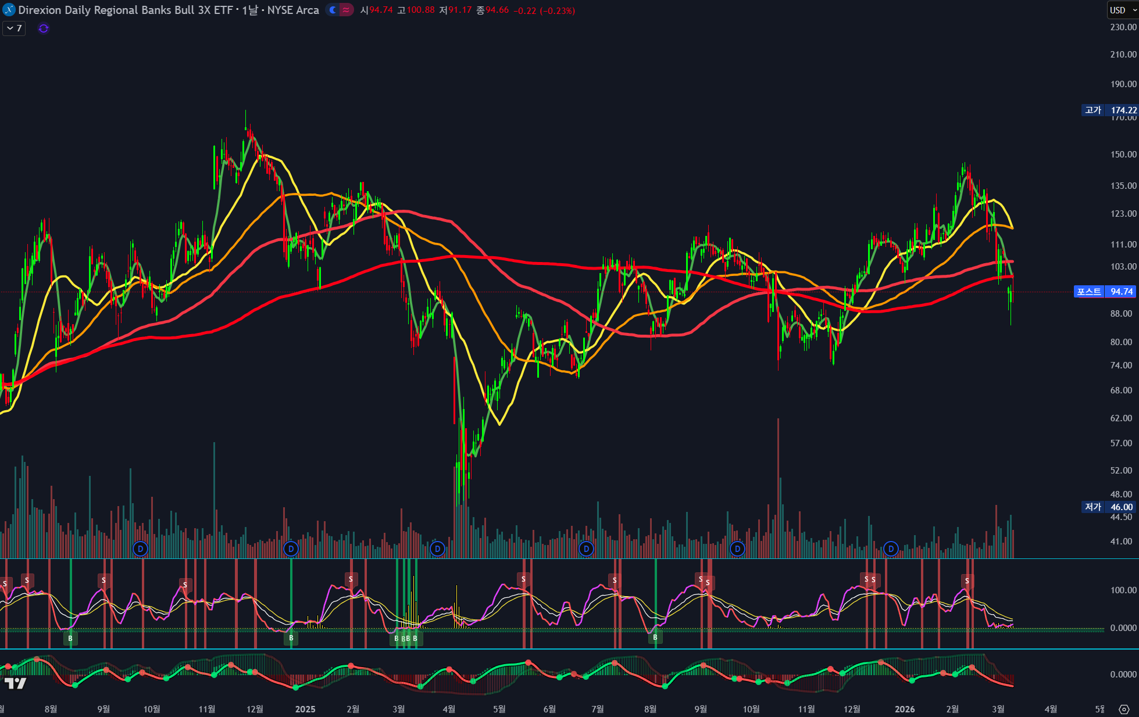The width and height of the screenshot is (1139, 717).
Task: Click the dividend D marker near April 2025
Action: (438, 548)
